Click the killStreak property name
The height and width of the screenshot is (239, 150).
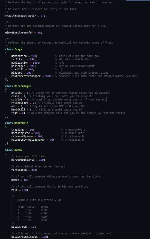[x=19, y=227]
